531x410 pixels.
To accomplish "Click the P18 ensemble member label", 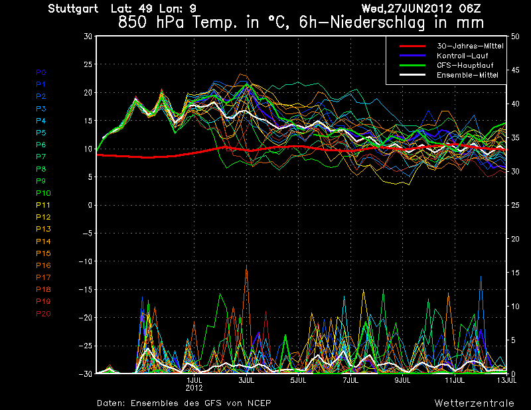I will (x=43, y=289).
